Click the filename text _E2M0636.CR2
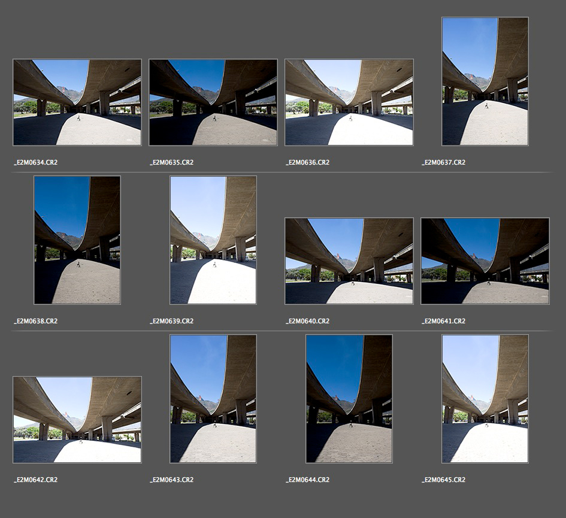This screenshot has height=518, width=566. (x=308, y=163)
